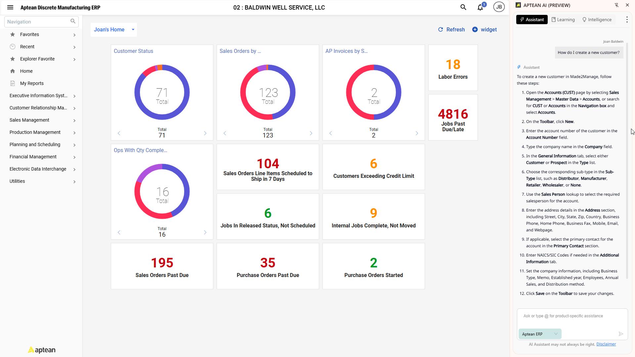Click the add widget plus icon

click(x=475, y=29)
